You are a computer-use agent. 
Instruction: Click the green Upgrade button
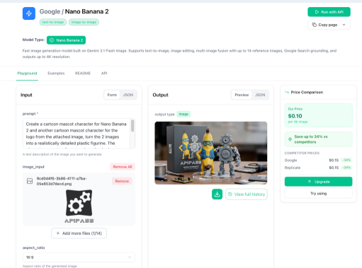[318, 182]
